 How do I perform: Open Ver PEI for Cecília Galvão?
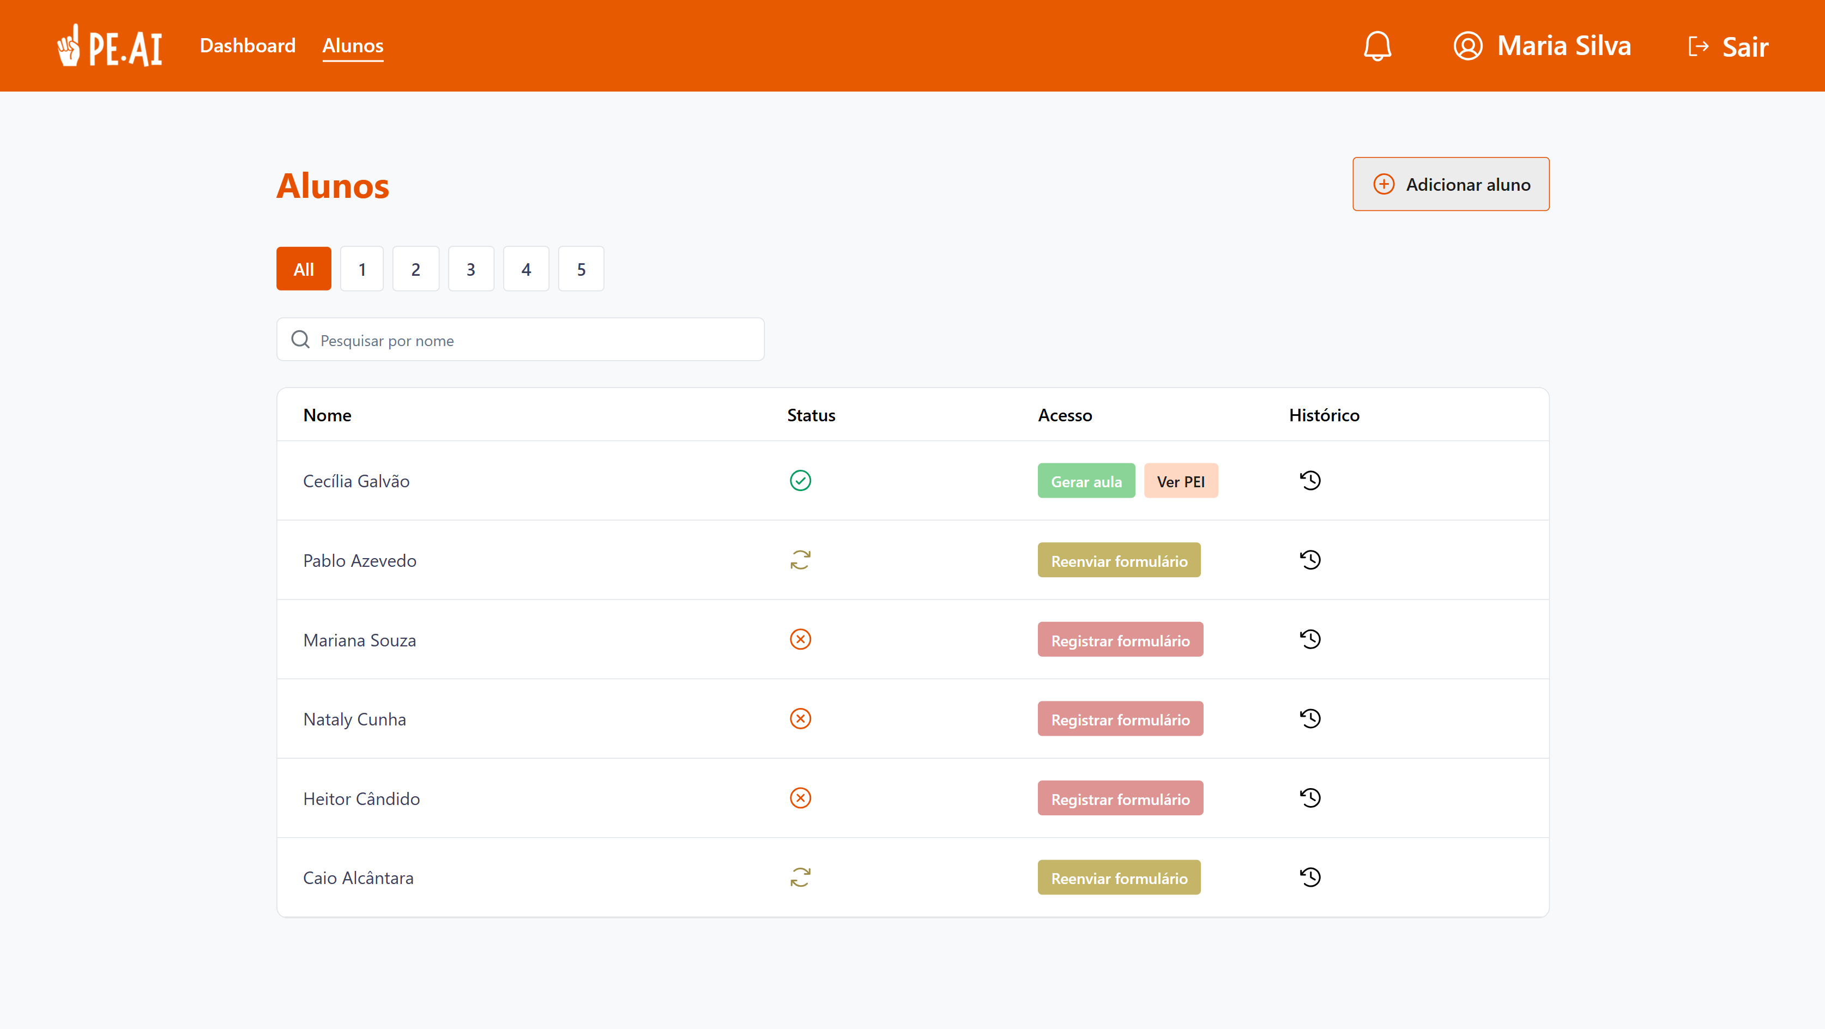tap(1180, 480)
